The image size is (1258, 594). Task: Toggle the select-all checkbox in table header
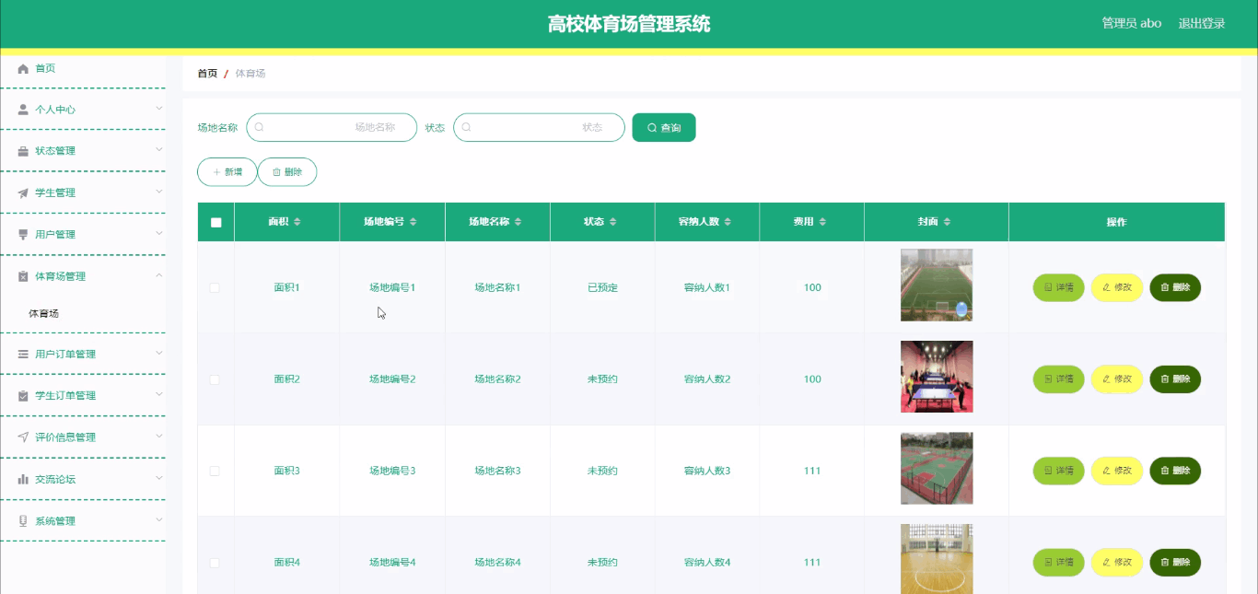pyautogui.click(x=215, y=221)
